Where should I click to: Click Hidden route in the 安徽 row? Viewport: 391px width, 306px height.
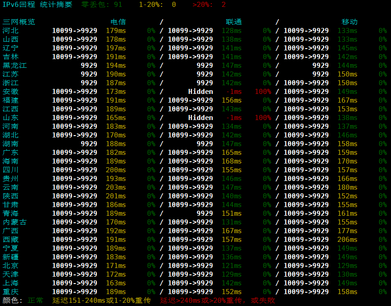point(200,92)
